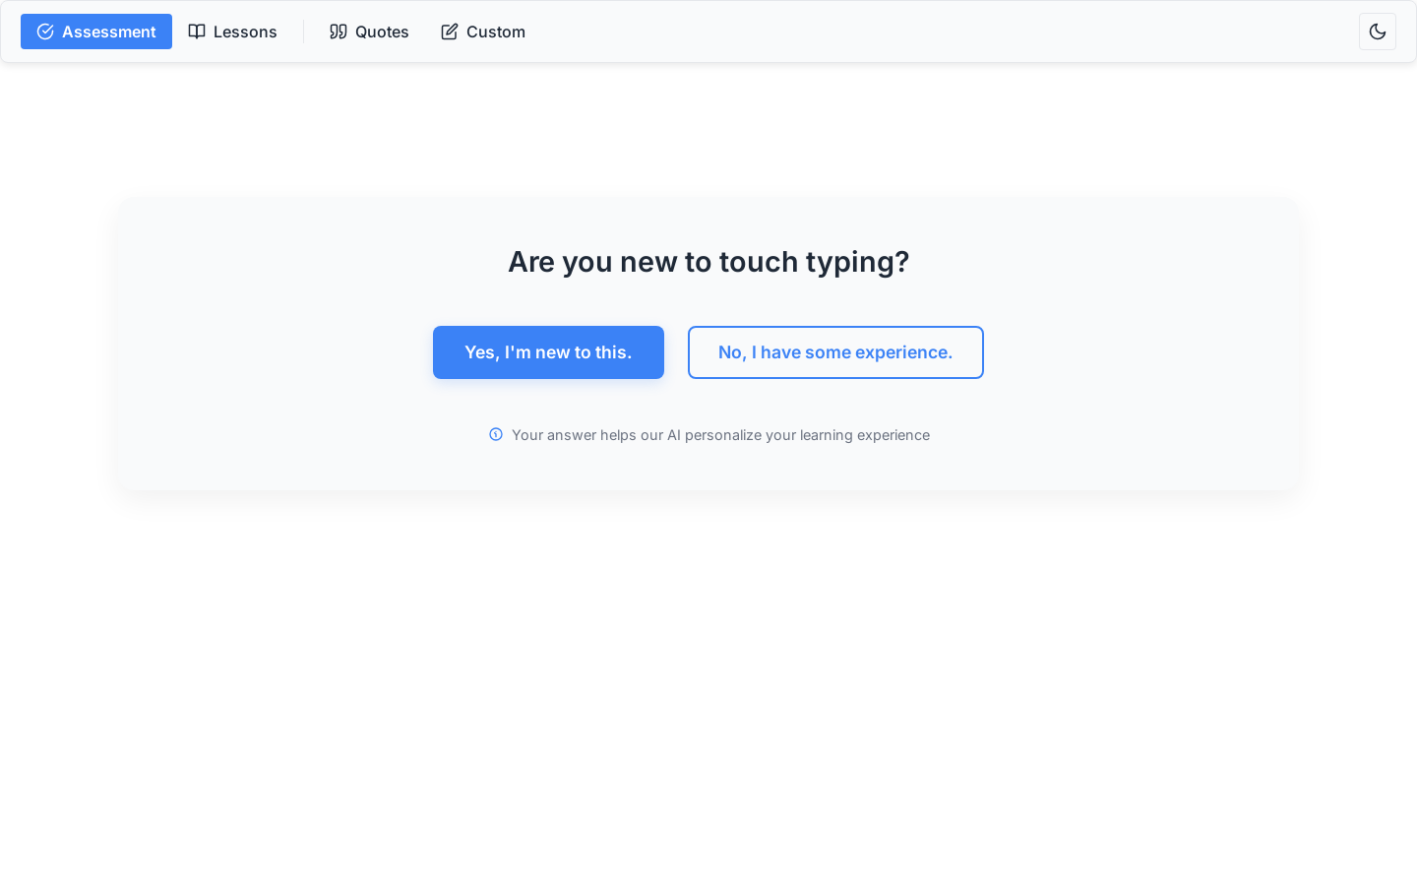Click the info icon beside the helper text
This screenshot has width=1417, height=886.
[x=496, y=434]
